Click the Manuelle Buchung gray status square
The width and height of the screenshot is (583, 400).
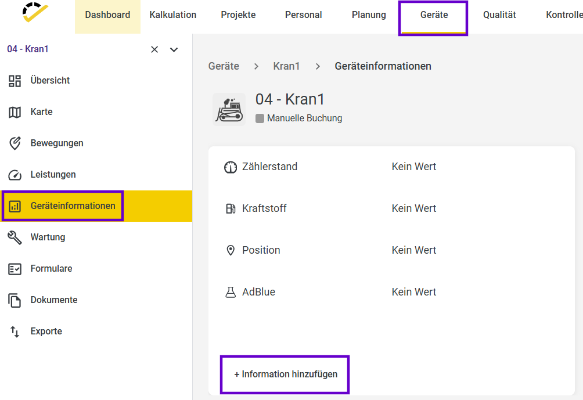point(260,118)
